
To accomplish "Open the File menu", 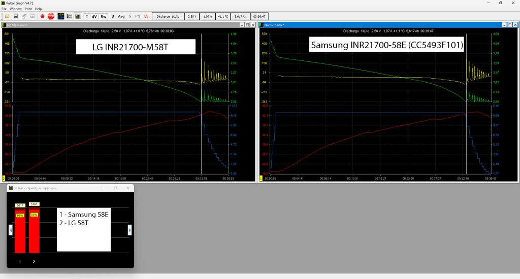I will point(4,9).
